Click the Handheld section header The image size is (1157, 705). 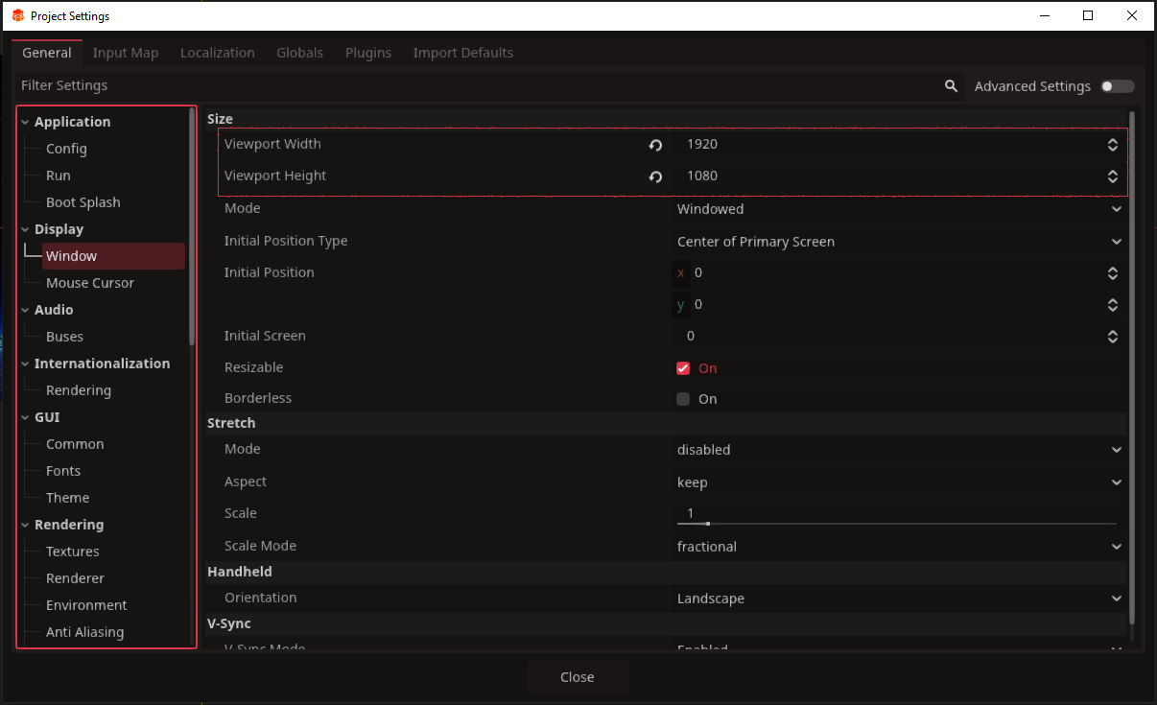tap(666, 572)
